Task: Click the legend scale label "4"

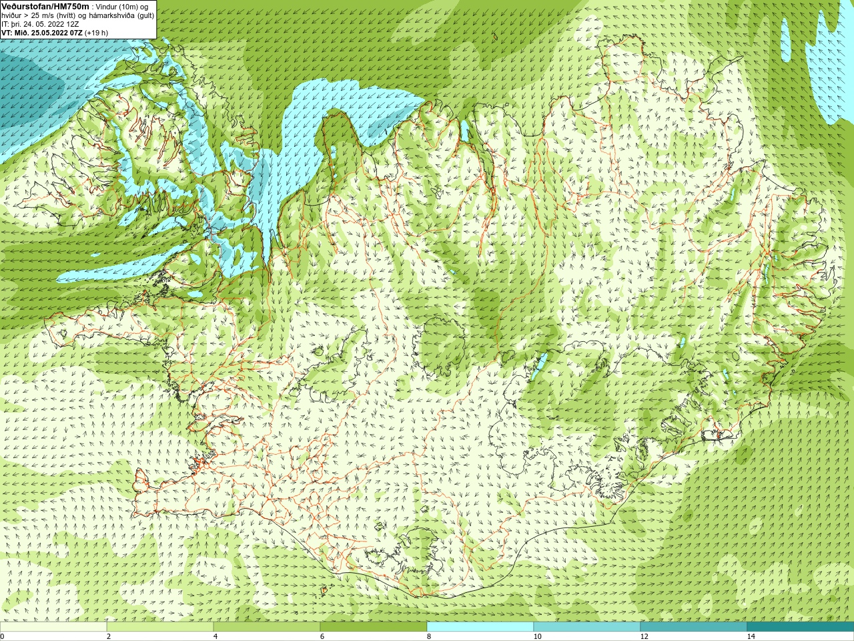Action: coord(216,636)
